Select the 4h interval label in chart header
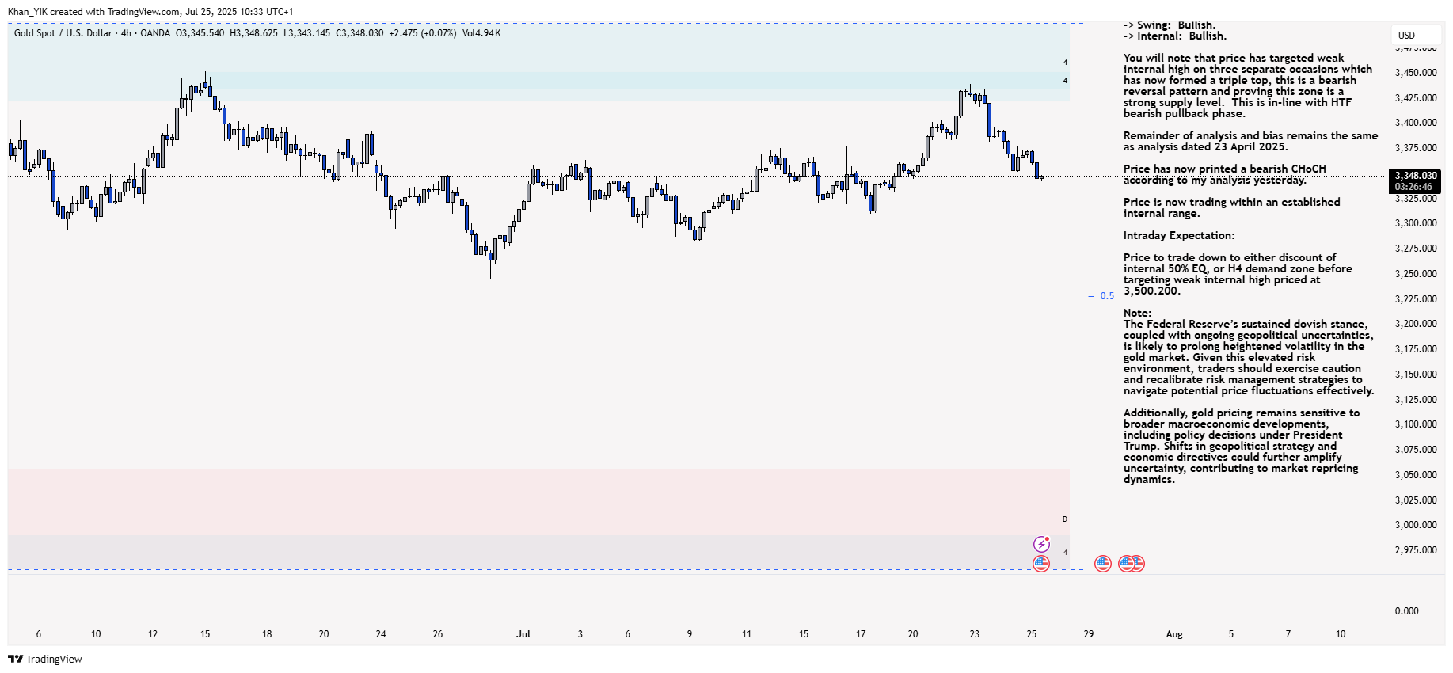The height and width of the screenshot is (673, 1453). pyautogui.click(x=126, y=33)
